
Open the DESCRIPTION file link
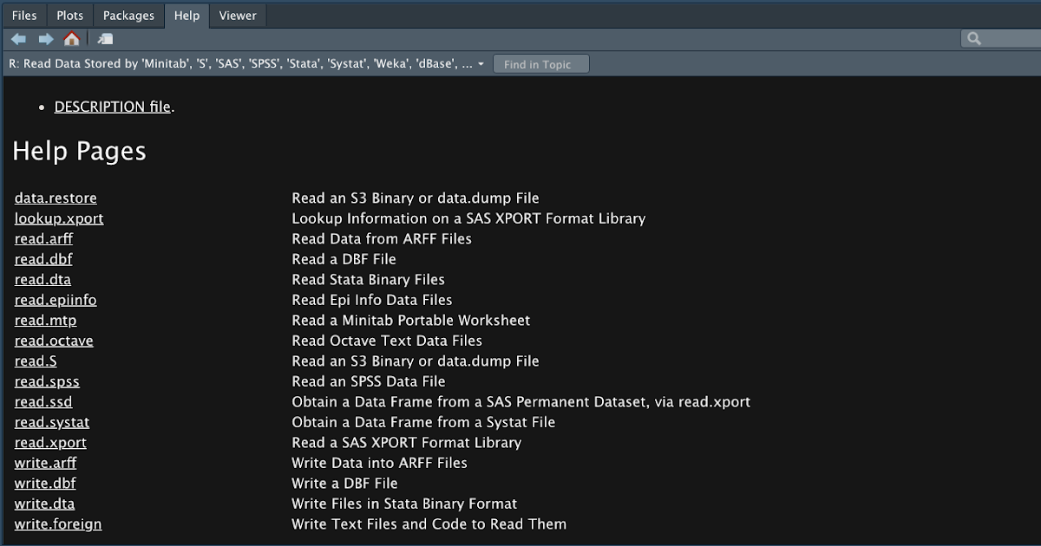(112, 107)
